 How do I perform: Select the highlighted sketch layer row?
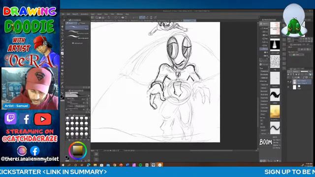(x=301, y=82)
